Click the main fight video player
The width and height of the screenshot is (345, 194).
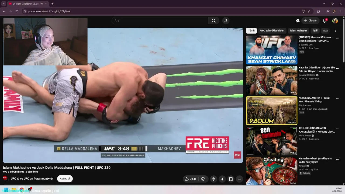(x=123, y=95)
